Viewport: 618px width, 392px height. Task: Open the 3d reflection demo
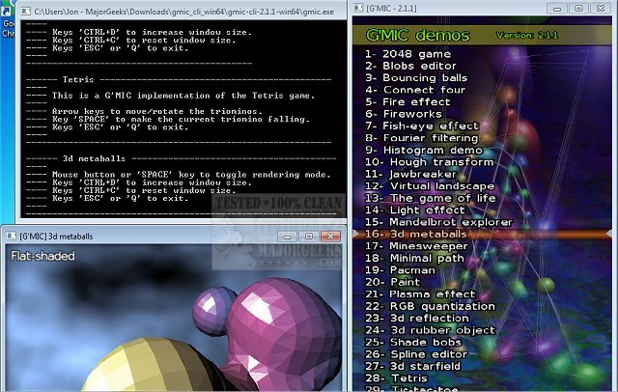pos(416,319)
